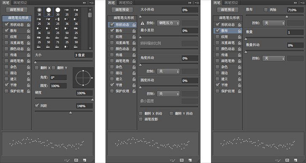Toggle brush preview icon at bottom of left panel
This screenshot has width=306, height=163.
67,160
